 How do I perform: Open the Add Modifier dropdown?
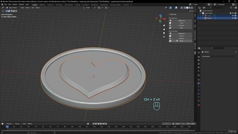pyautogui.click(x=219, y=56)
